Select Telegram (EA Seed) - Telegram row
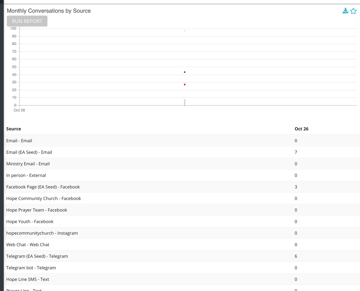Image resolution: width=360 pixels, height=291 pixels. pyautogui.click(x=182, y=257)
